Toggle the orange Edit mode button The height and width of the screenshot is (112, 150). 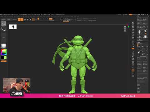point(19,20)
